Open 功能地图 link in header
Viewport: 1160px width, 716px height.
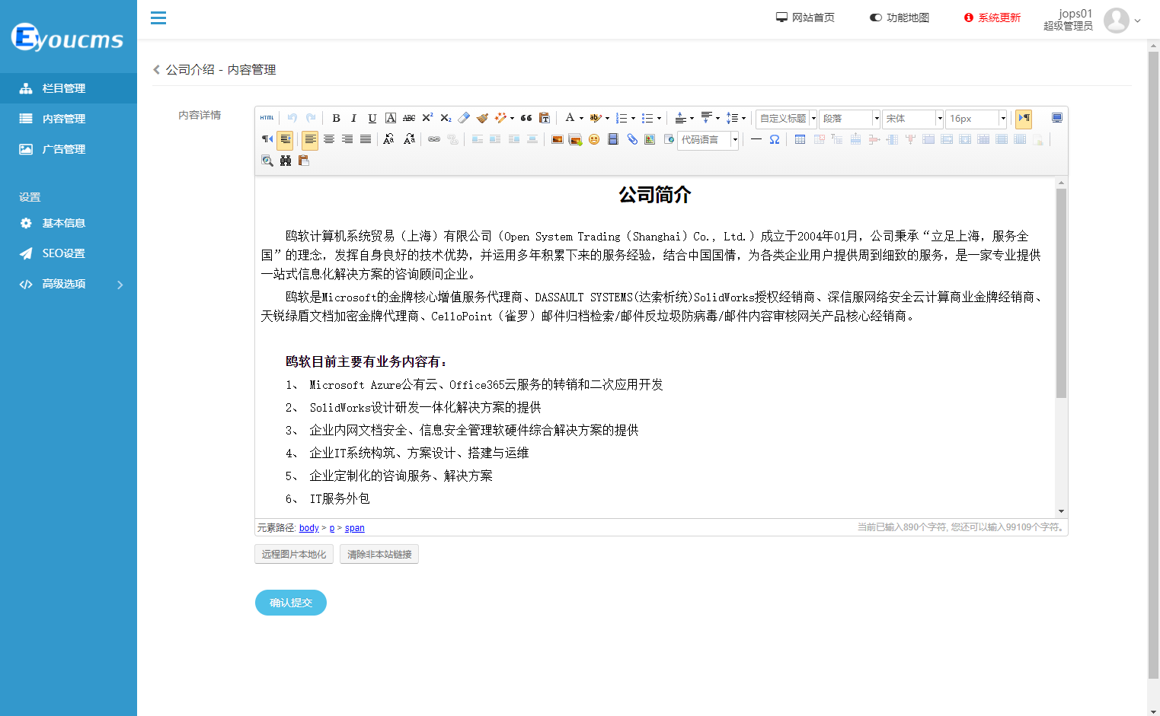(900, 18)
